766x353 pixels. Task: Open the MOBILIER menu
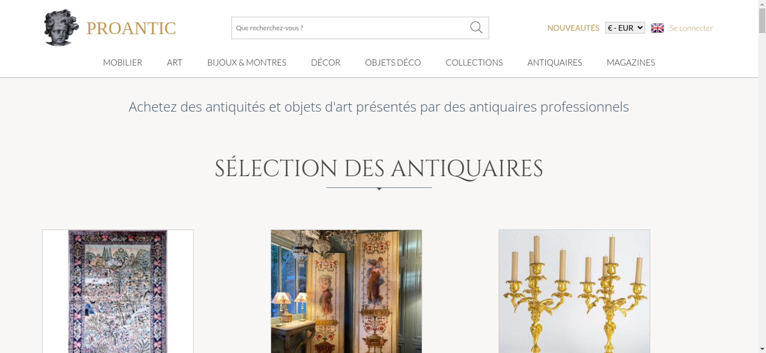123,62
